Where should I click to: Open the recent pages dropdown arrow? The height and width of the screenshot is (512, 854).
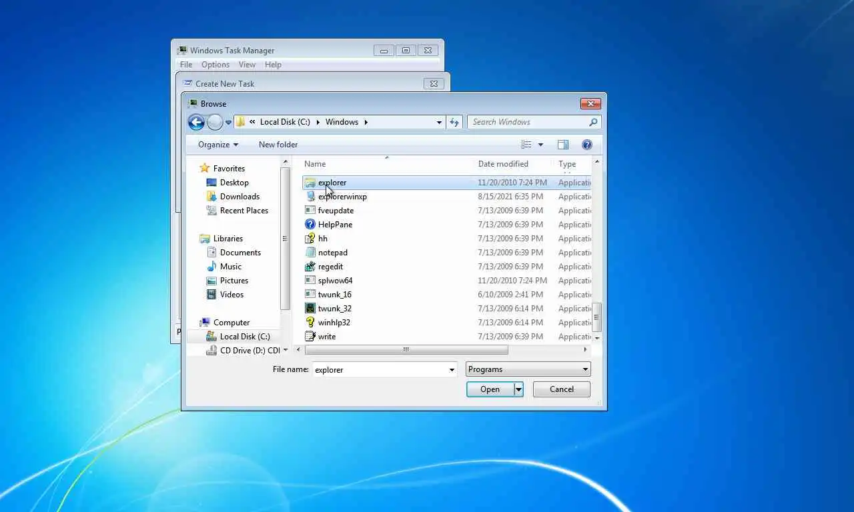(x=228, y=122)
